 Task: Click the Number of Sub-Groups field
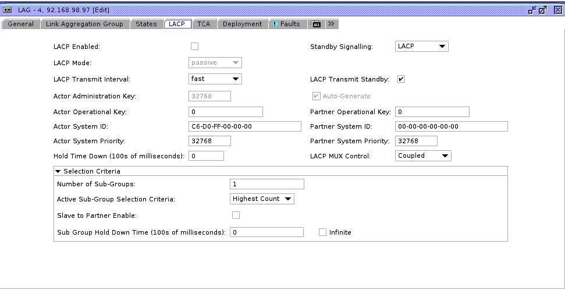266,184
